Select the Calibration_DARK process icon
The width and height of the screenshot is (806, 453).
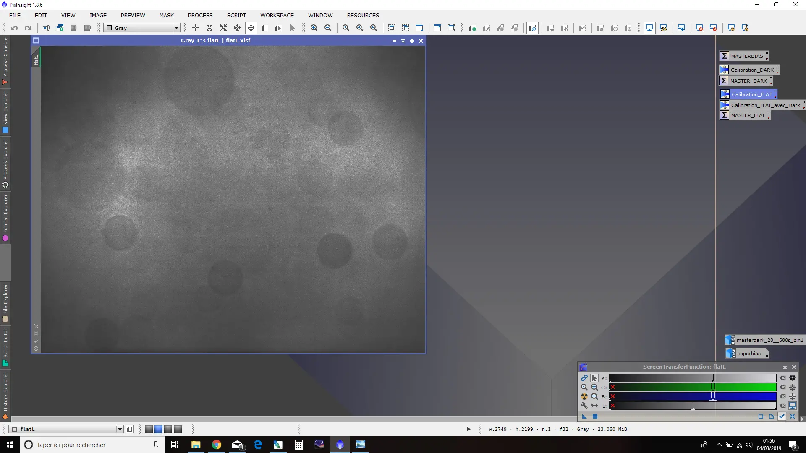pyautogui.click(x=749, y=70)
